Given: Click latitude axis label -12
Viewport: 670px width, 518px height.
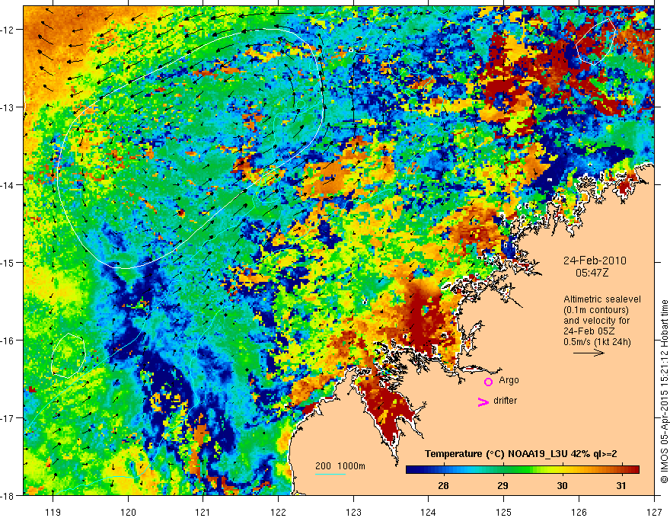Looking at the screenshot, I should coord(8,30).
